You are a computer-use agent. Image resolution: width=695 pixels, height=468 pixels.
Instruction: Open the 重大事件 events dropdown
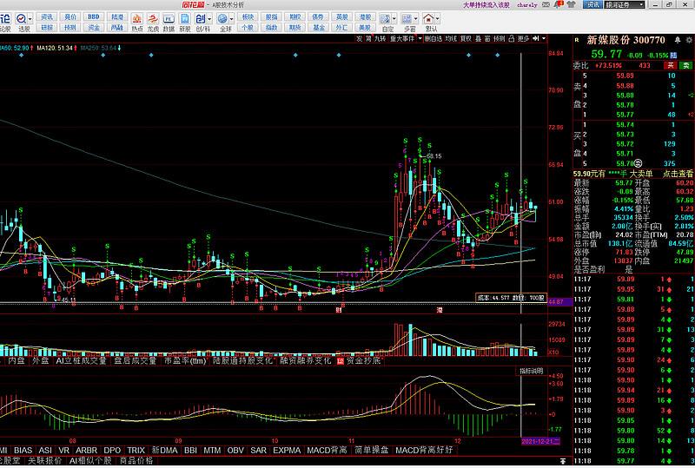(x=405, y=39)
